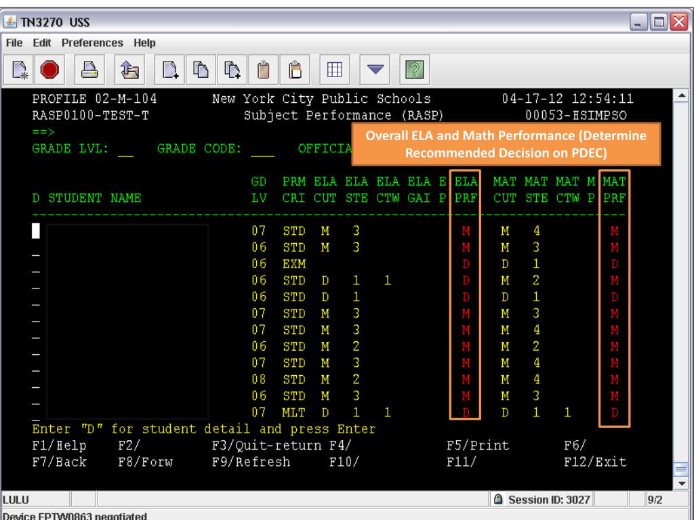The height and width of the screenshot is (520, 694).
Task: Click the "08" grade level cell
Action: 259,380
